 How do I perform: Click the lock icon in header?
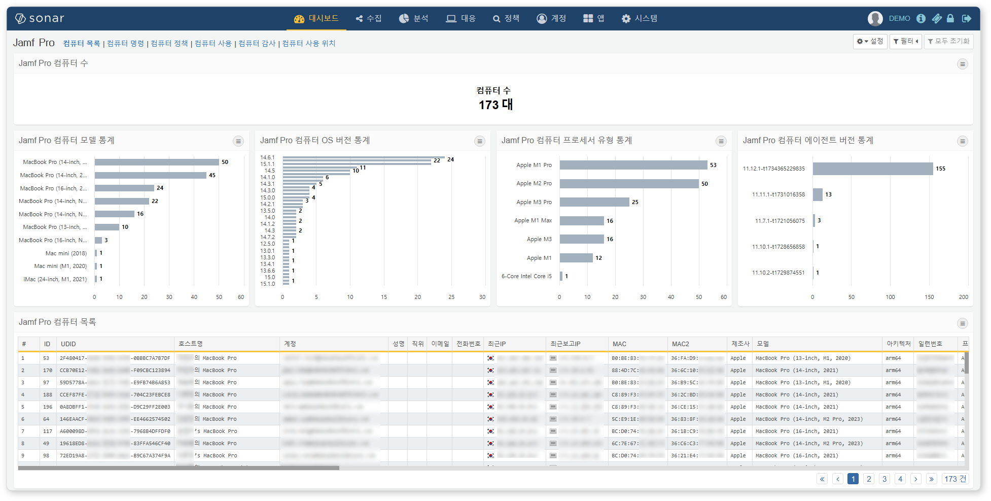950,19
